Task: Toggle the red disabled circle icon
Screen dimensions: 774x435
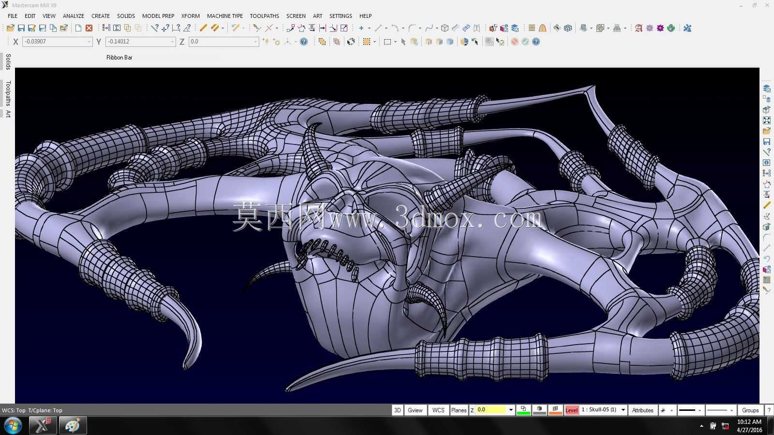Action: point(515,42)
